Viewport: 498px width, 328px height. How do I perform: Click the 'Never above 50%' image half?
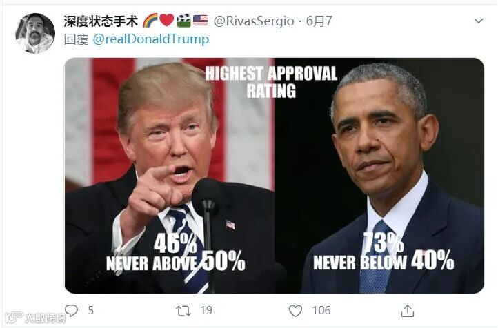(170, 176)
